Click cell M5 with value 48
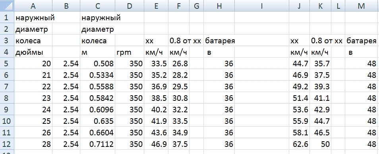Screen dimensions: 379x154 (362, 64)
